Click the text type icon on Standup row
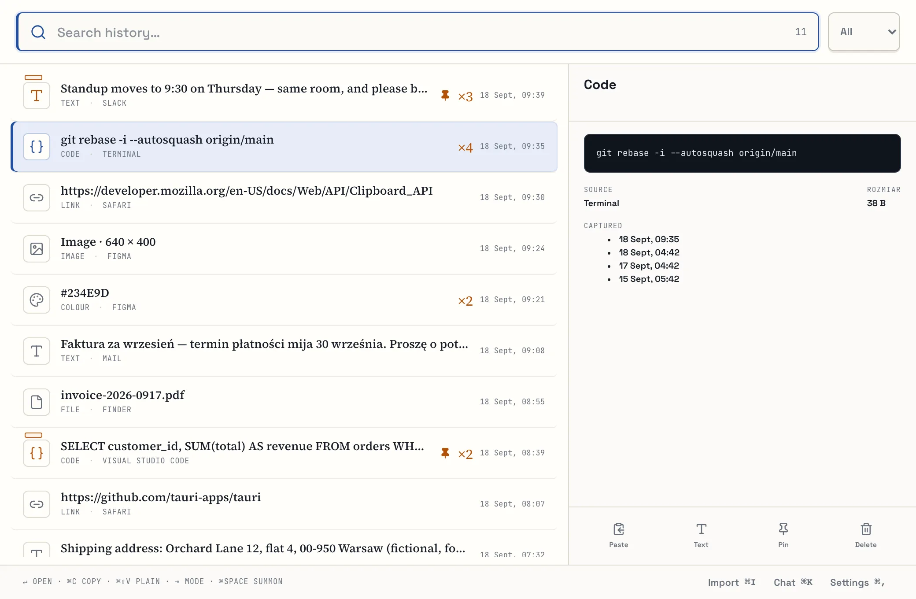The image size is (916, 599). 37,95
